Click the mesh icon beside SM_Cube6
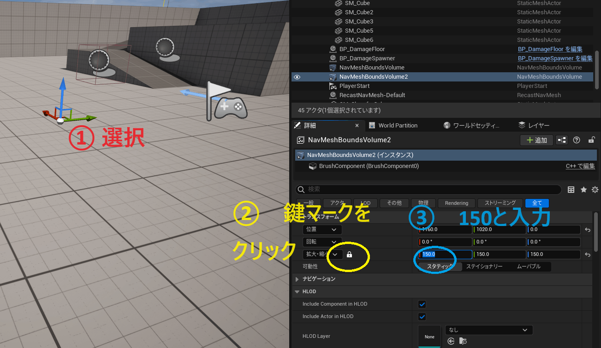The width and height of the screenshot is (601, 348). (x=338, y=40)
